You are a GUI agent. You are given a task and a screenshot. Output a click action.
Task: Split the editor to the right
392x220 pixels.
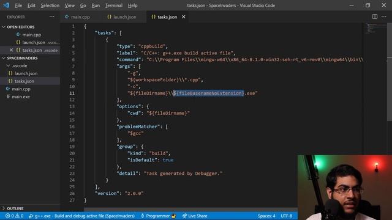point(375,16)
